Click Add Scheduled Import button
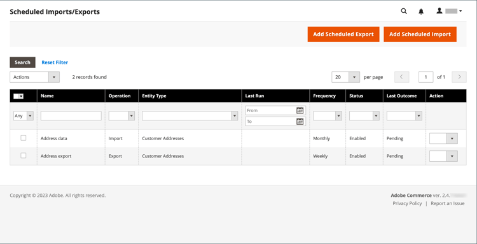This screenshot has height=244, width=477. [x=420, y=34]
